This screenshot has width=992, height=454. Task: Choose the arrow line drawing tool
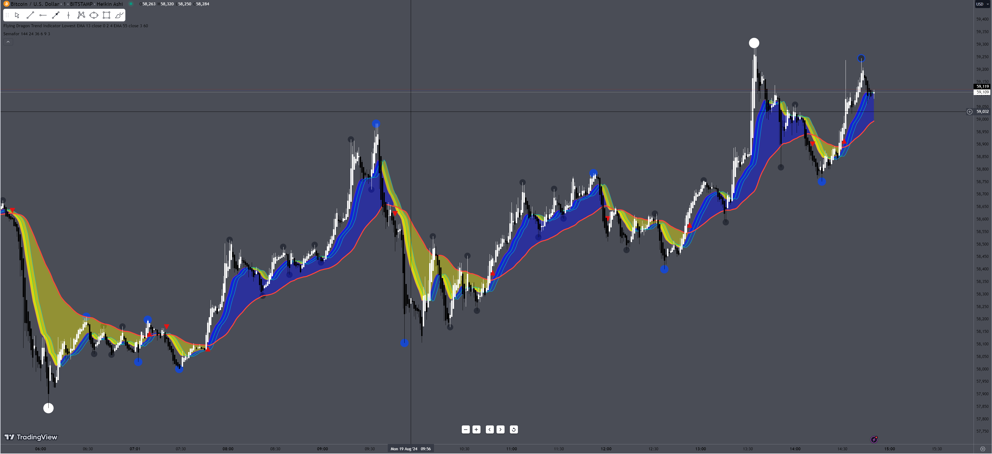[x=56, y=15]
